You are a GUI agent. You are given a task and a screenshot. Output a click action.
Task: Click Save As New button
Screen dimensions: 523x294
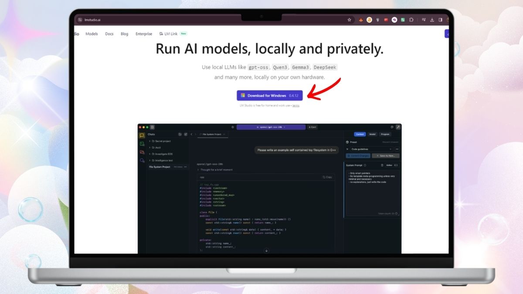point(386,155)
